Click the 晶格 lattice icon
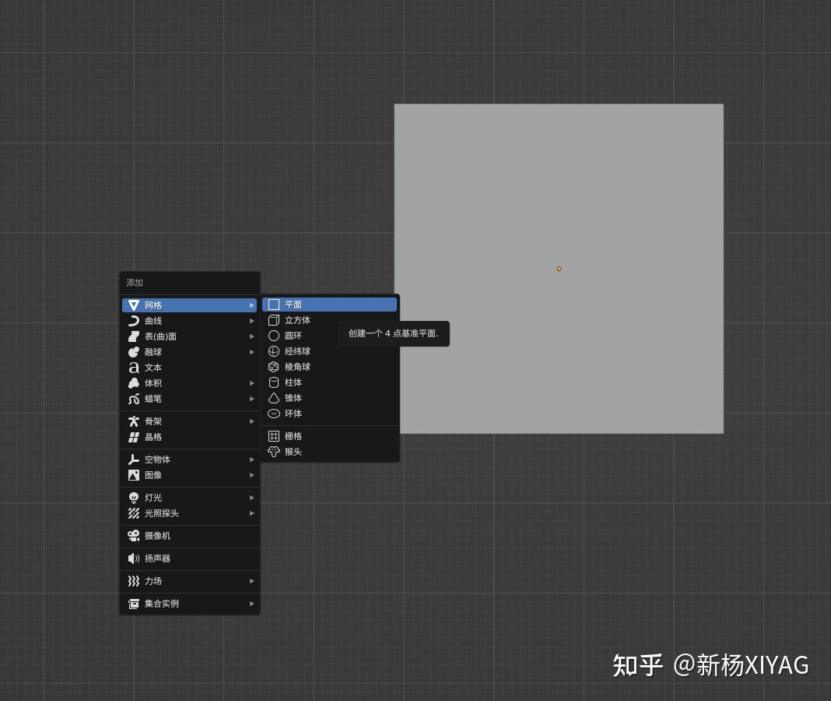 click(x=134, y=437)
